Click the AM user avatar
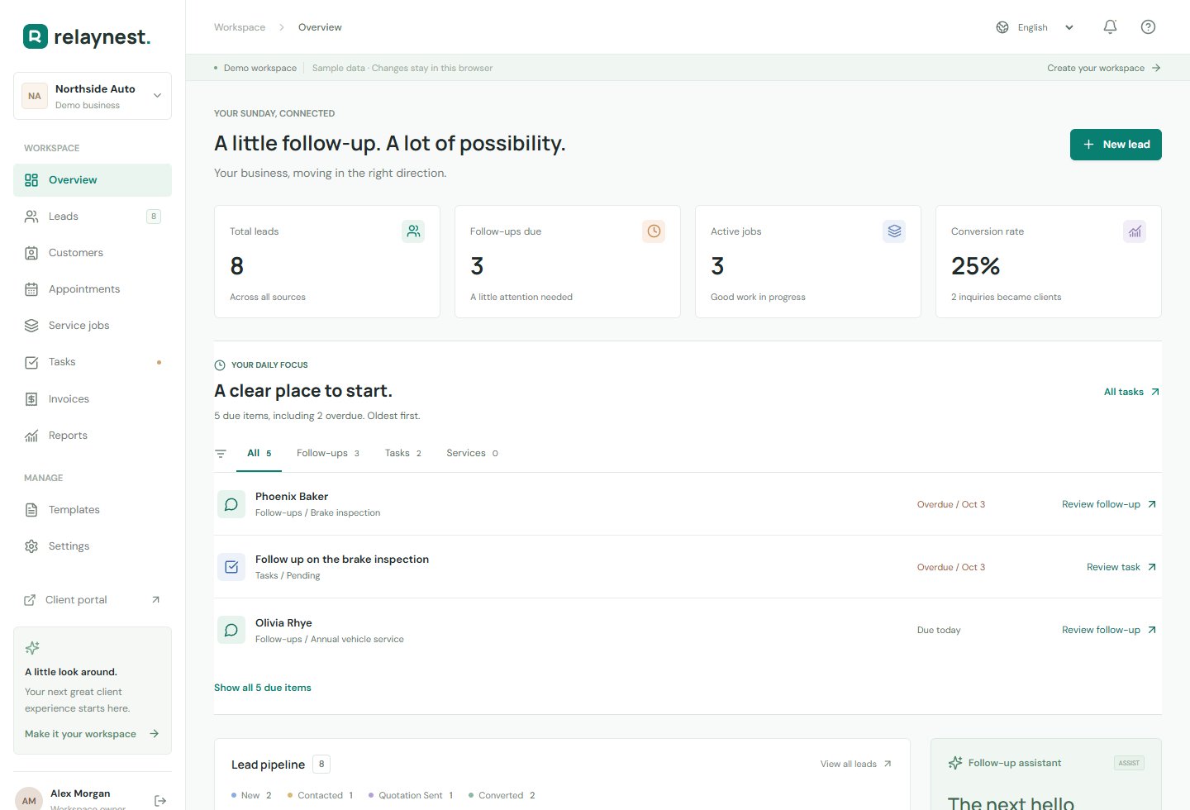 pos(29,799)
